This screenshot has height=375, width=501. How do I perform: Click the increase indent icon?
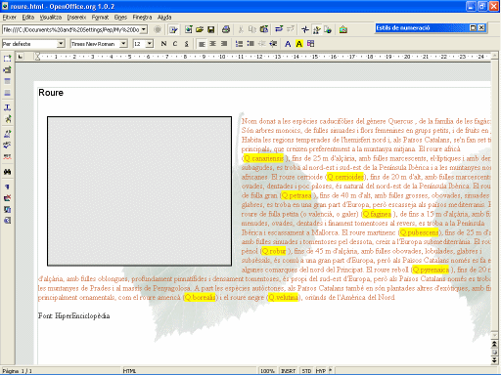[273, 44]
